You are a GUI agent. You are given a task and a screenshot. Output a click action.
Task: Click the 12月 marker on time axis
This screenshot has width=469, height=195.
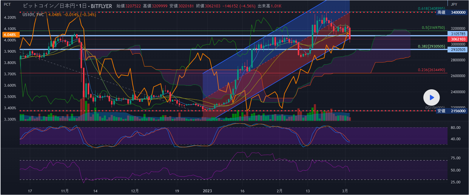point(135,191)
